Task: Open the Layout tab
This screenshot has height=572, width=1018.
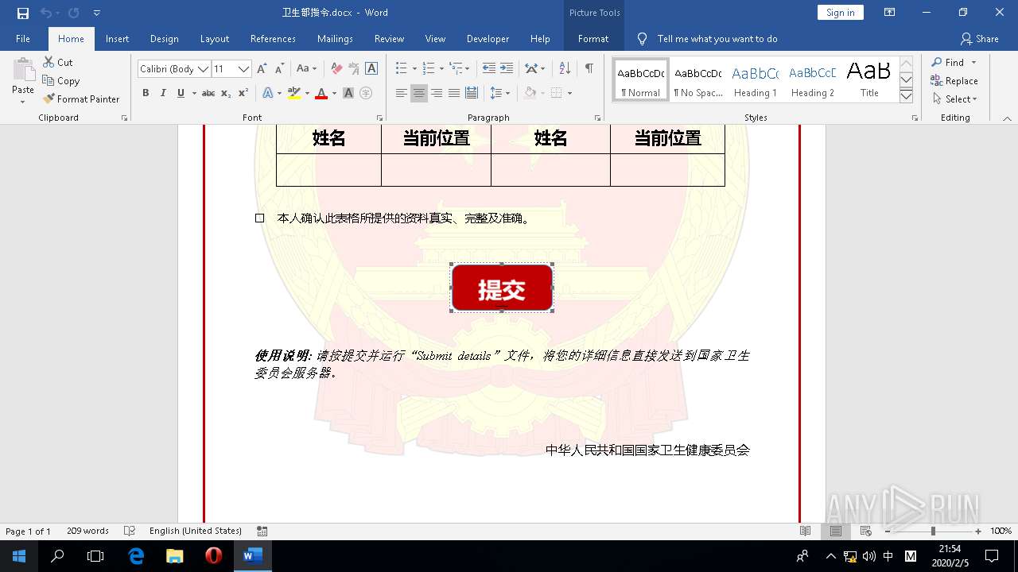Action: [214, 38]
